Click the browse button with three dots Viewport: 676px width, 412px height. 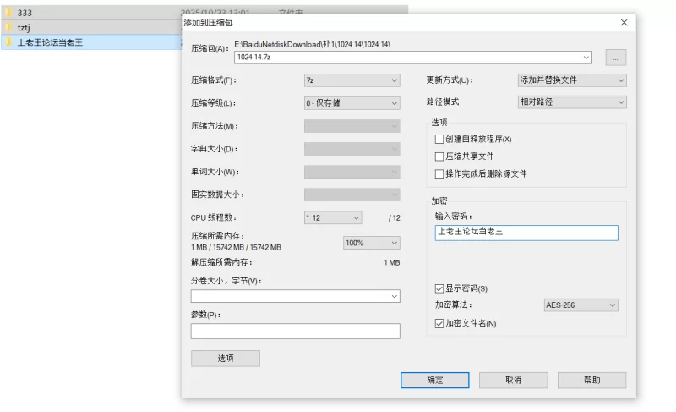coord(616,58)
